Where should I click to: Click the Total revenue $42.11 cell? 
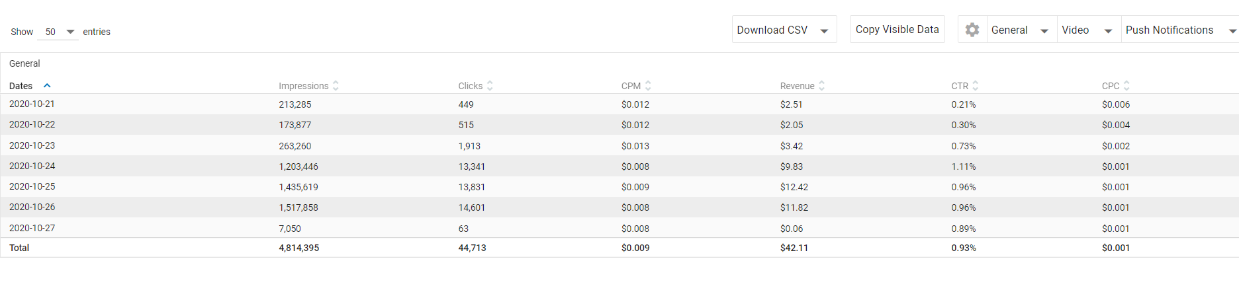(794, 248)
